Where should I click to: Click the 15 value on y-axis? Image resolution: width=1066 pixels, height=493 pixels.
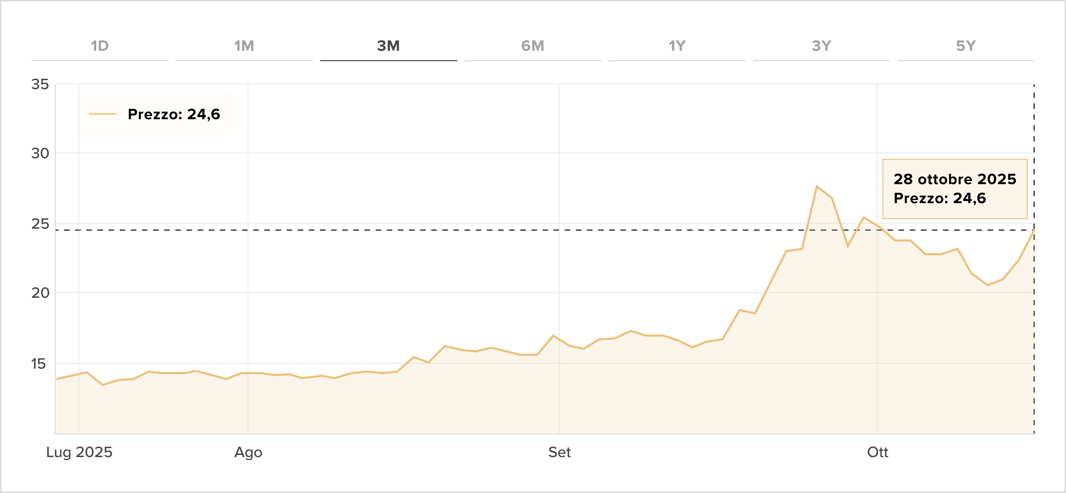click(x=38, y=364)
